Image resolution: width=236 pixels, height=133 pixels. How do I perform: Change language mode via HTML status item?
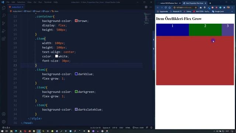pyautogui.click(x=128, y=128)
